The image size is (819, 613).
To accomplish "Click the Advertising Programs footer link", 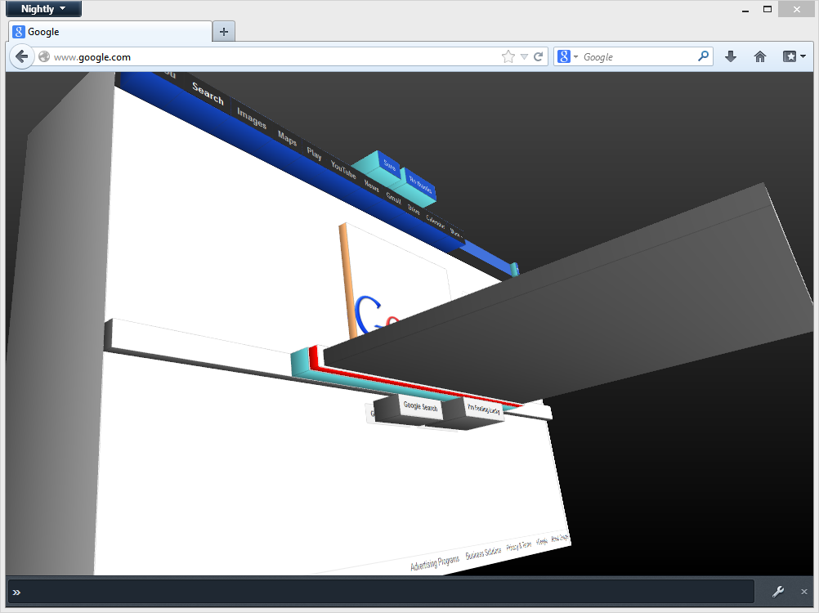I will tap(435, 563).
